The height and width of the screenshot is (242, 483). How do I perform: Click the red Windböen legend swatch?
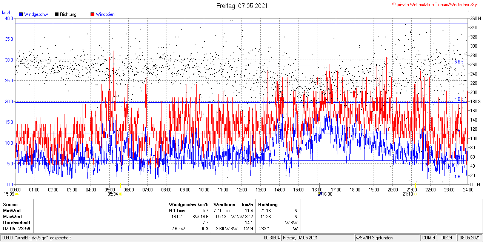[92, 14]
